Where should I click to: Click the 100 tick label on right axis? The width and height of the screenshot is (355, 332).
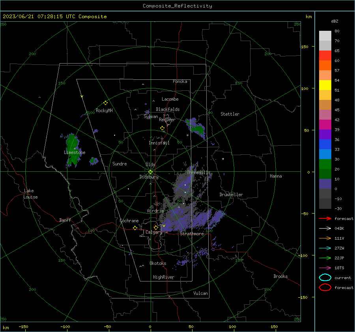pyautogui.click(x=305, y=88)
